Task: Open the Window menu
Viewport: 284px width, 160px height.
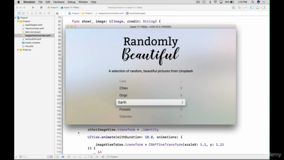Action: tap(83, 2)
